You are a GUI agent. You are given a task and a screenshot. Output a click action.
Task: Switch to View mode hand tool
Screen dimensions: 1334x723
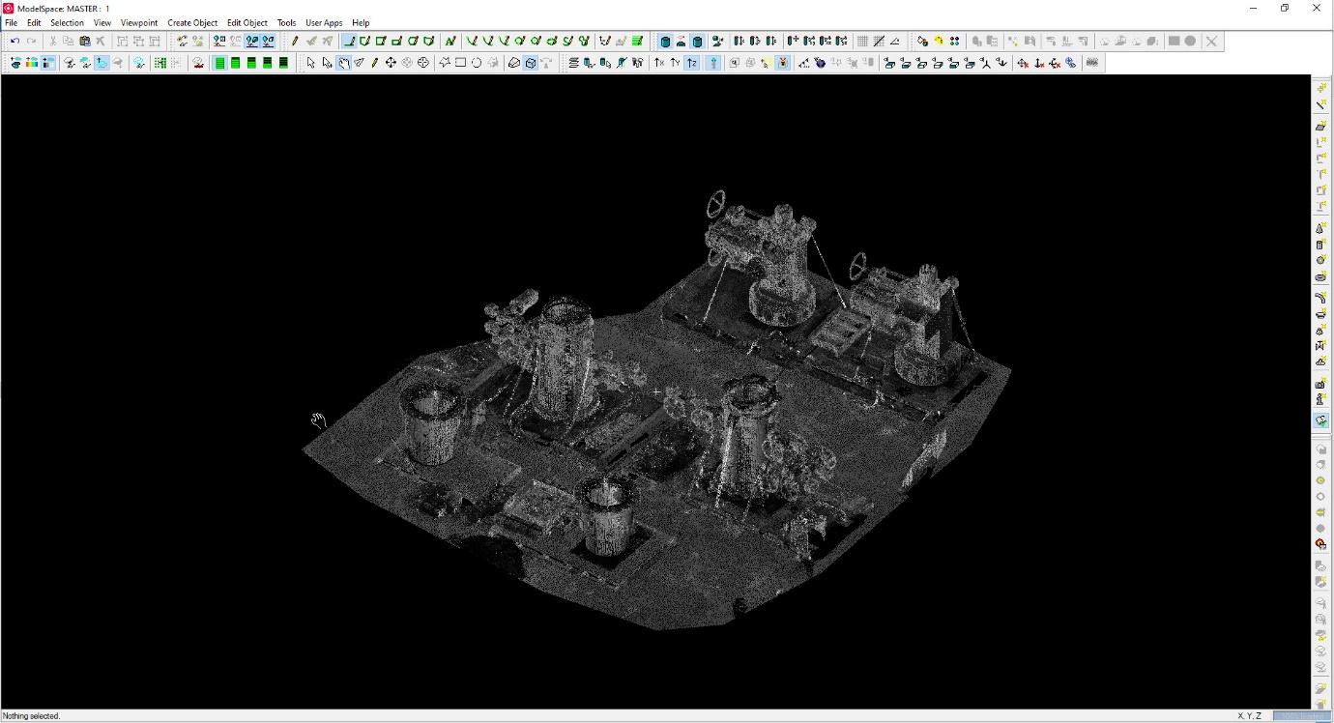pyautogui.click(x=343, y=63)
